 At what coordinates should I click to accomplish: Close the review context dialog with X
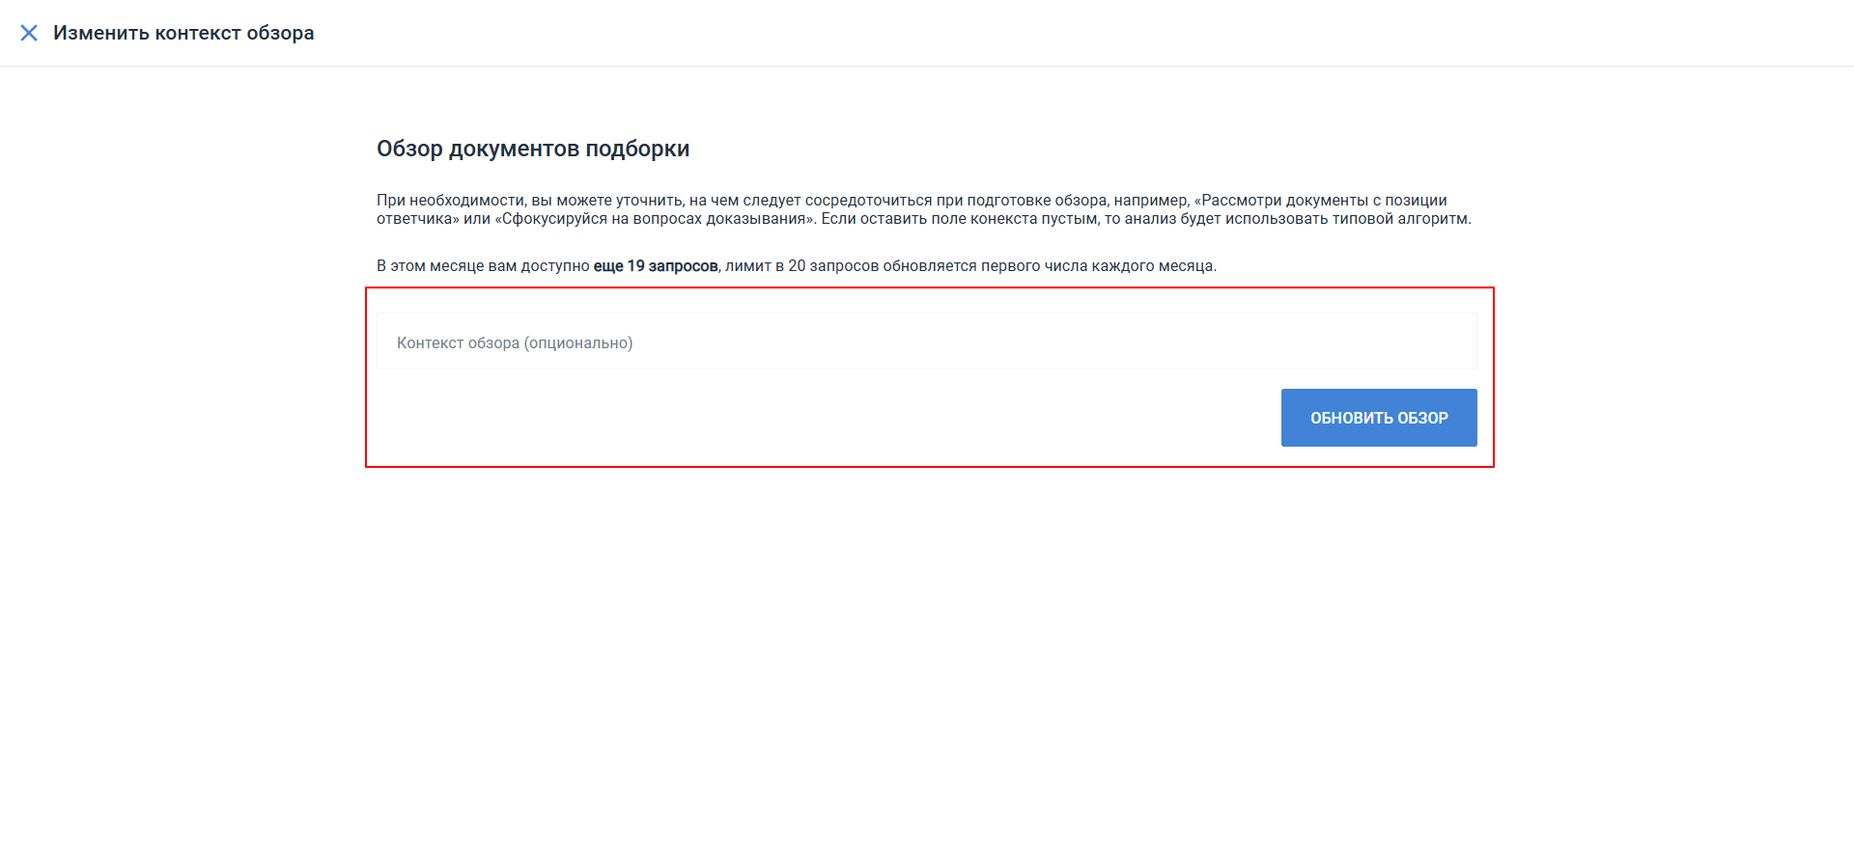(29, 33)
